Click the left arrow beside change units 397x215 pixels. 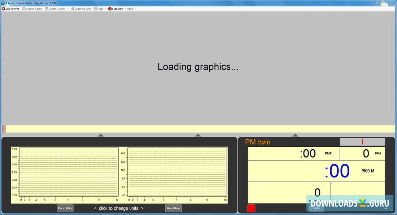[x=95, y=208]
